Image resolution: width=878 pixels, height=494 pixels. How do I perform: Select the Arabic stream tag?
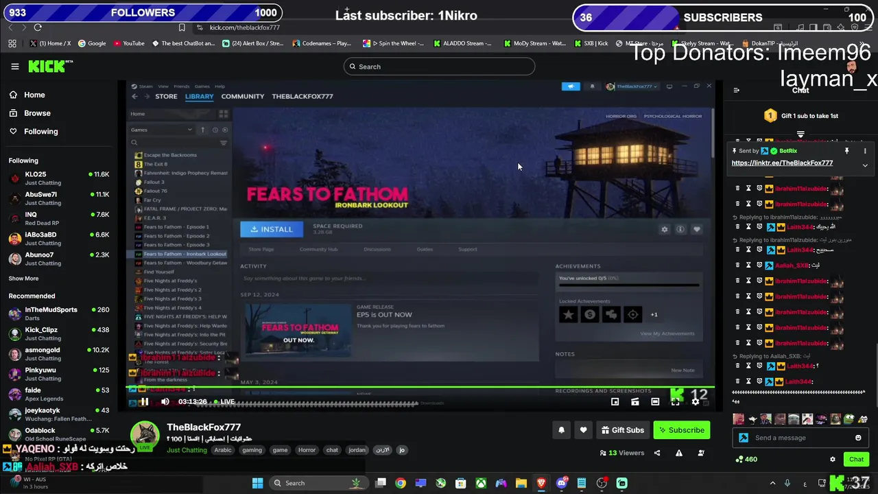(x=223, y=450)
